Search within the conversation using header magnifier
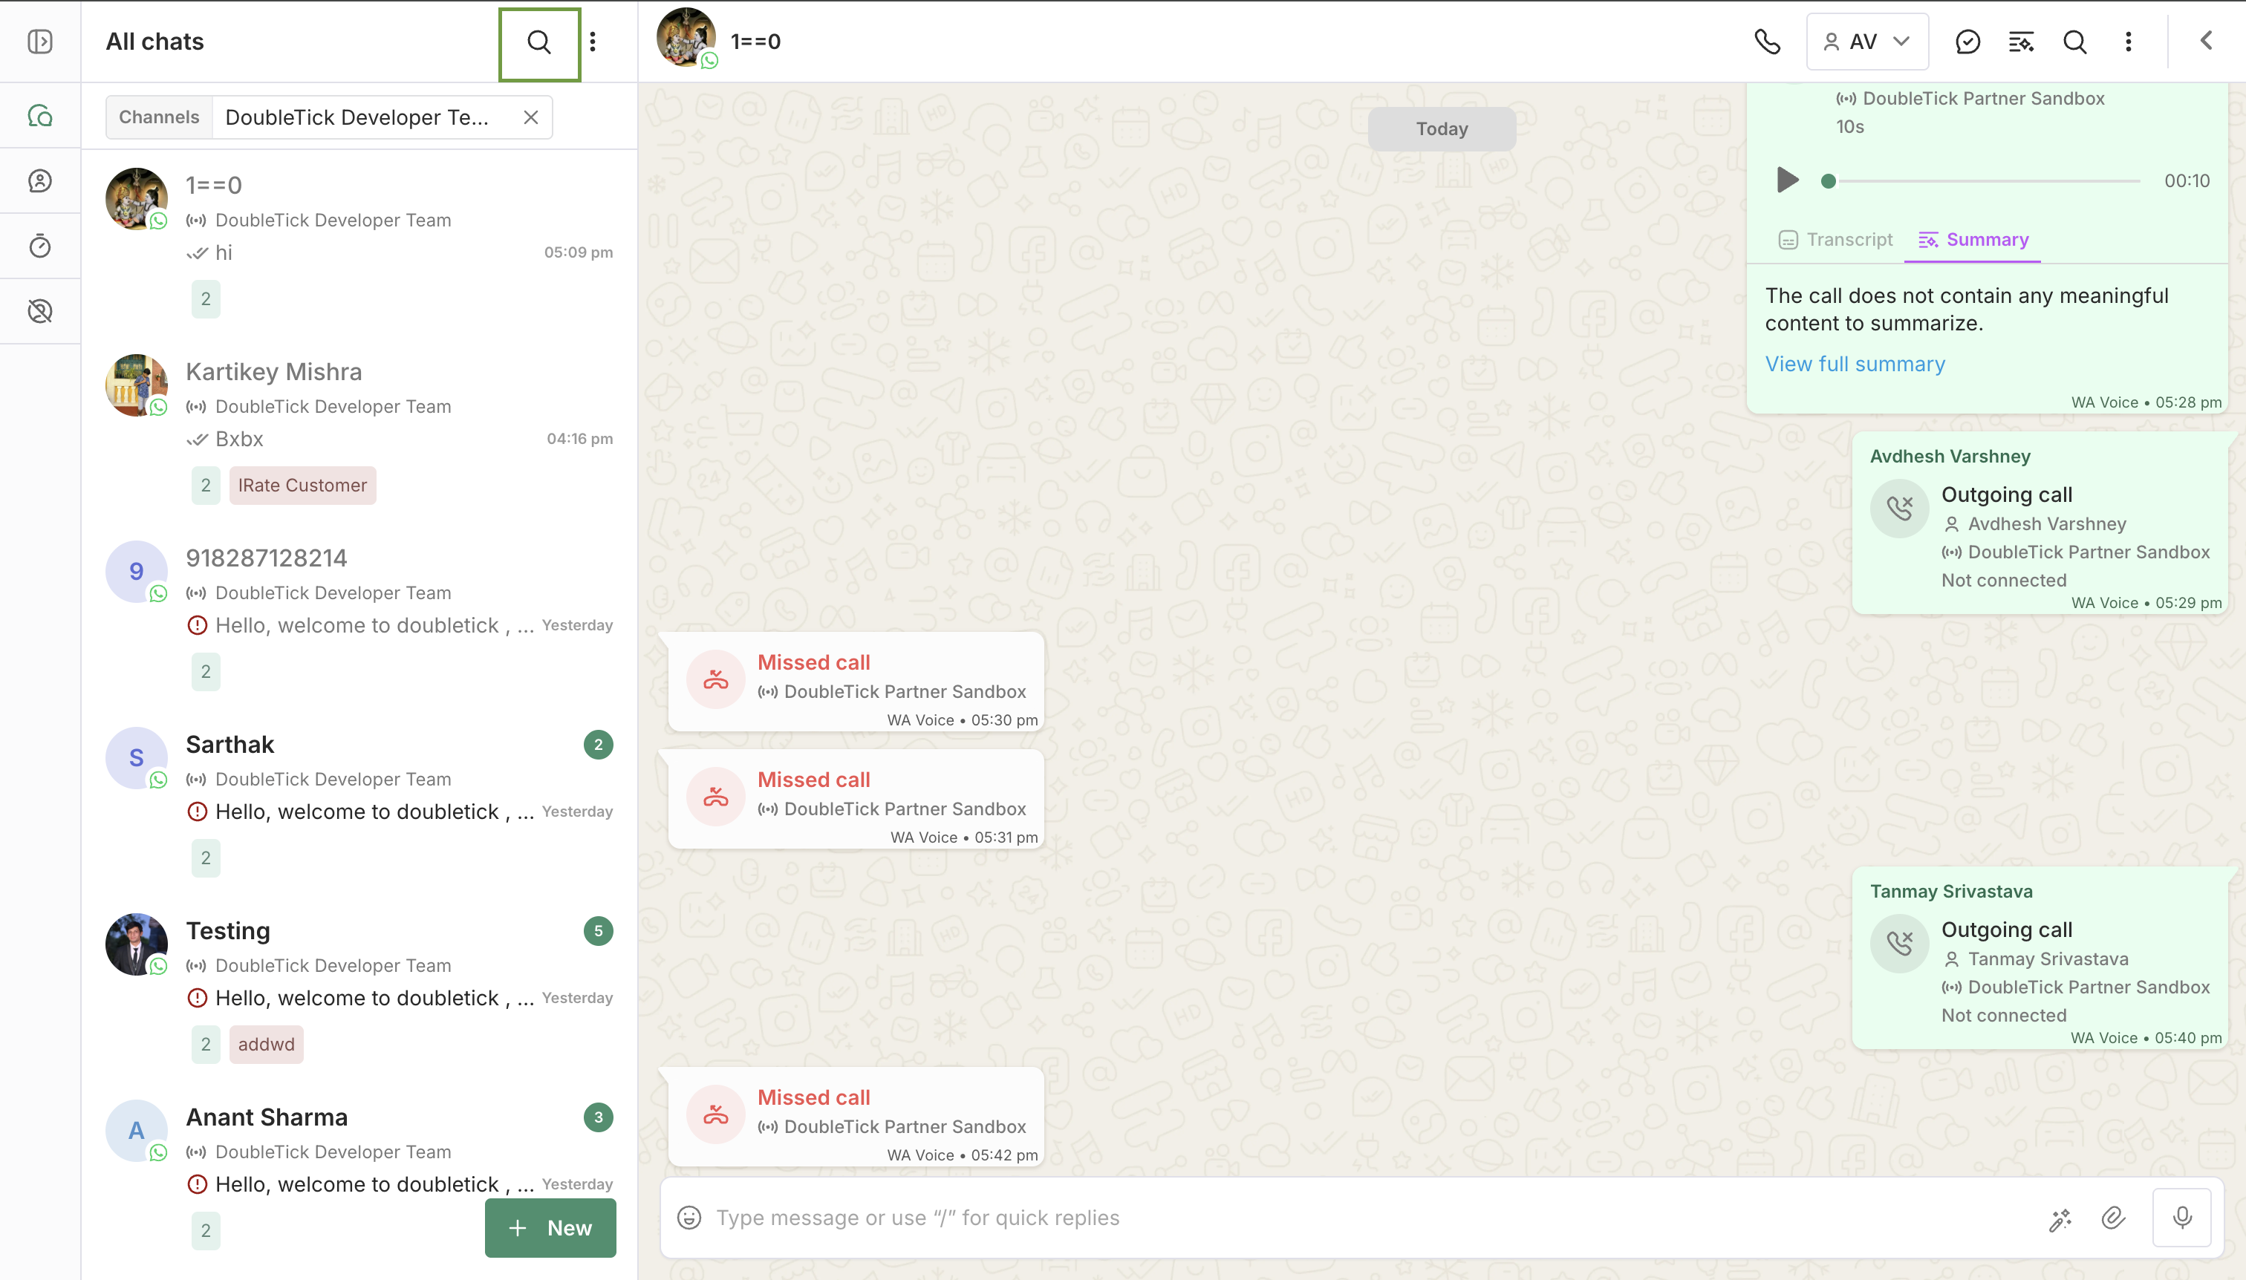2246x1280 pixels. 2074,42
